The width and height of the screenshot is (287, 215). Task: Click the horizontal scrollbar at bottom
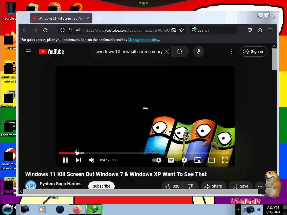click(141, 191)
